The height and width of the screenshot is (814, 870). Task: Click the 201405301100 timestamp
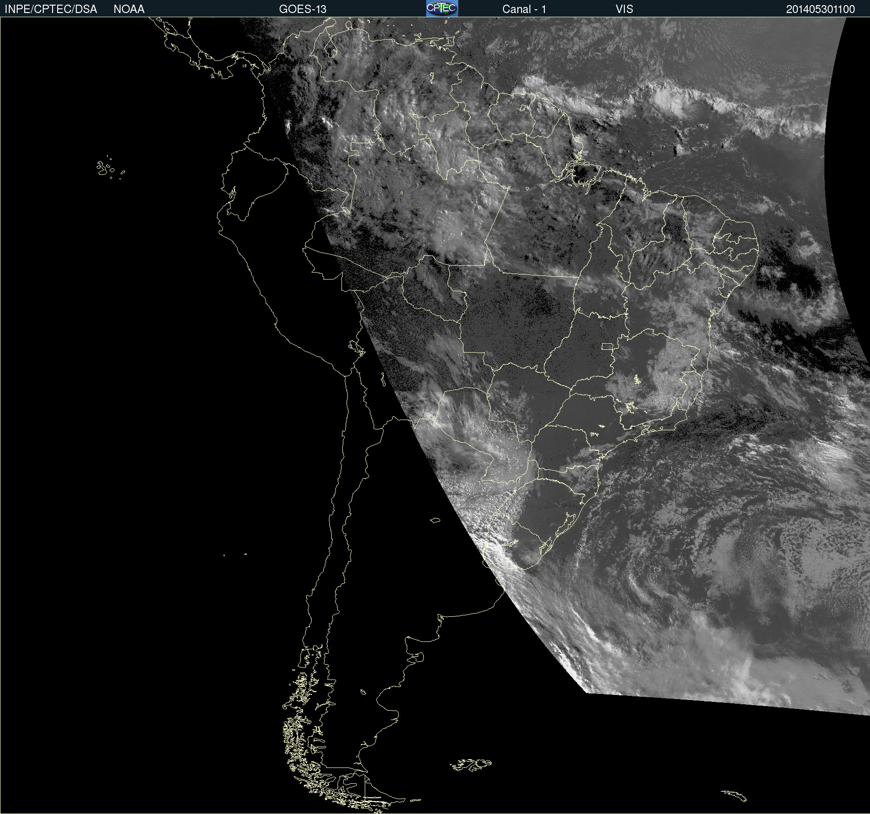point(821,9)
